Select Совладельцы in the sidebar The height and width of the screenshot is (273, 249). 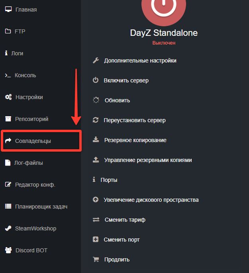coord(33,141)
